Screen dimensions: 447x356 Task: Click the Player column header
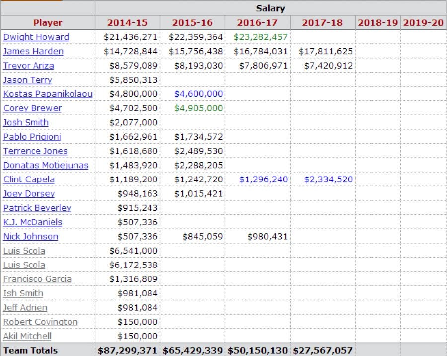[48, 23]
